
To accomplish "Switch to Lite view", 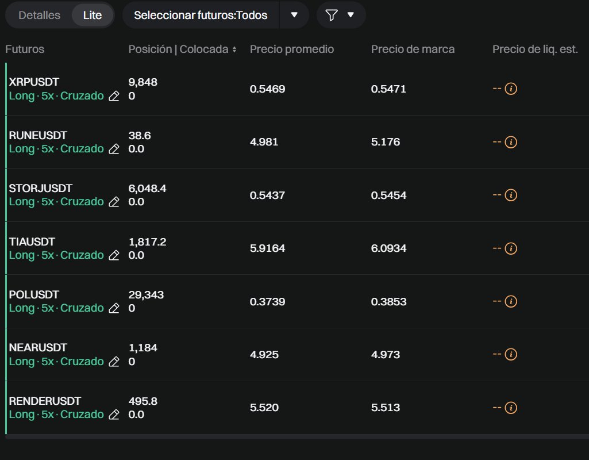I will (x=93, y=15).
